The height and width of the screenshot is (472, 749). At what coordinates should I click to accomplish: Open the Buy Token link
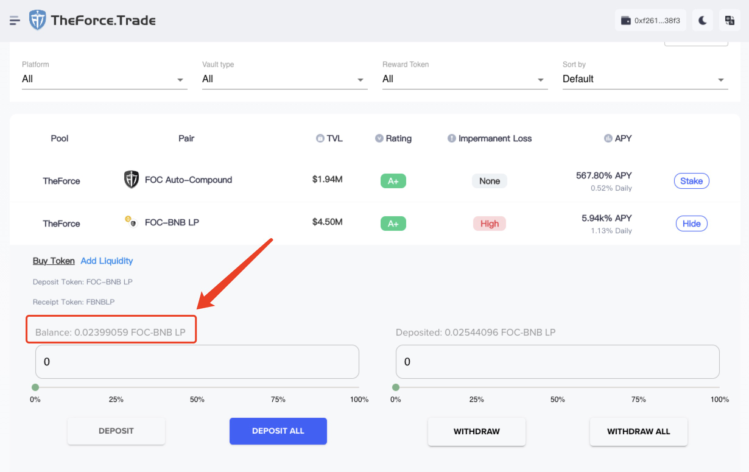click(x=54, y=261)
